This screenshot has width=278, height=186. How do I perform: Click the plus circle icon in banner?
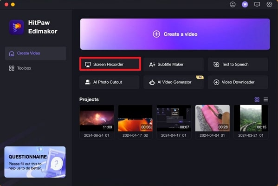coord(156,34)
